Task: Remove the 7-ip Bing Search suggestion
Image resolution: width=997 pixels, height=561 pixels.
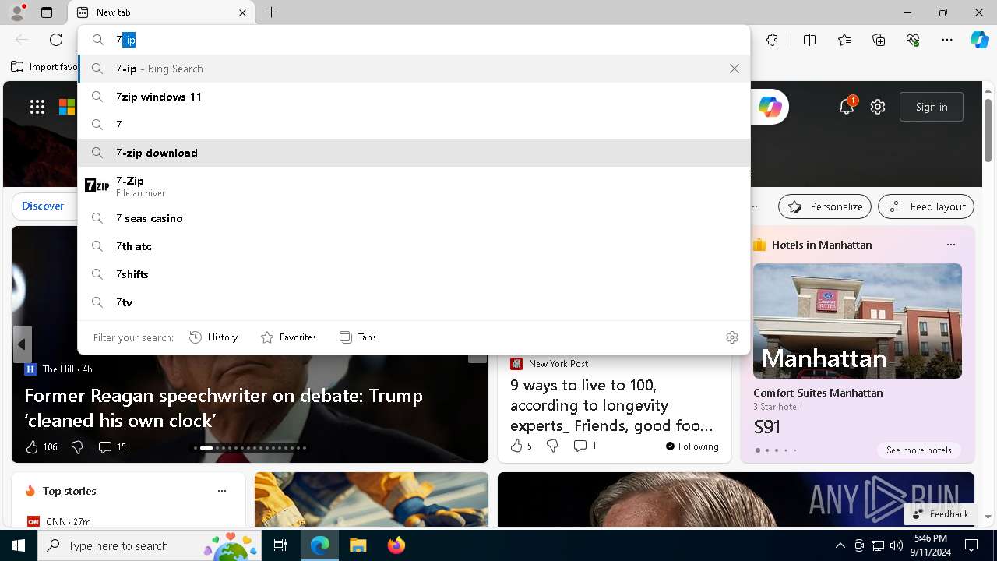Action: coord(735,69)
